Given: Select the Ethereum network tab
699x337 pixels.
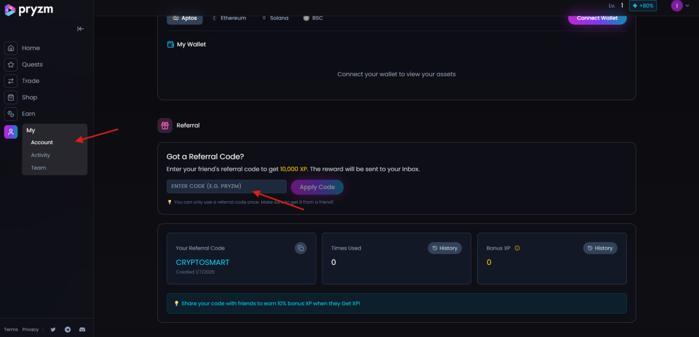Looking at the screenshot, I should point(229,18).
